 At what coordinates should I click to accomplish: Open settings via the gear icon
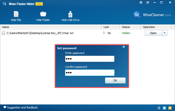tap(141, 3)
